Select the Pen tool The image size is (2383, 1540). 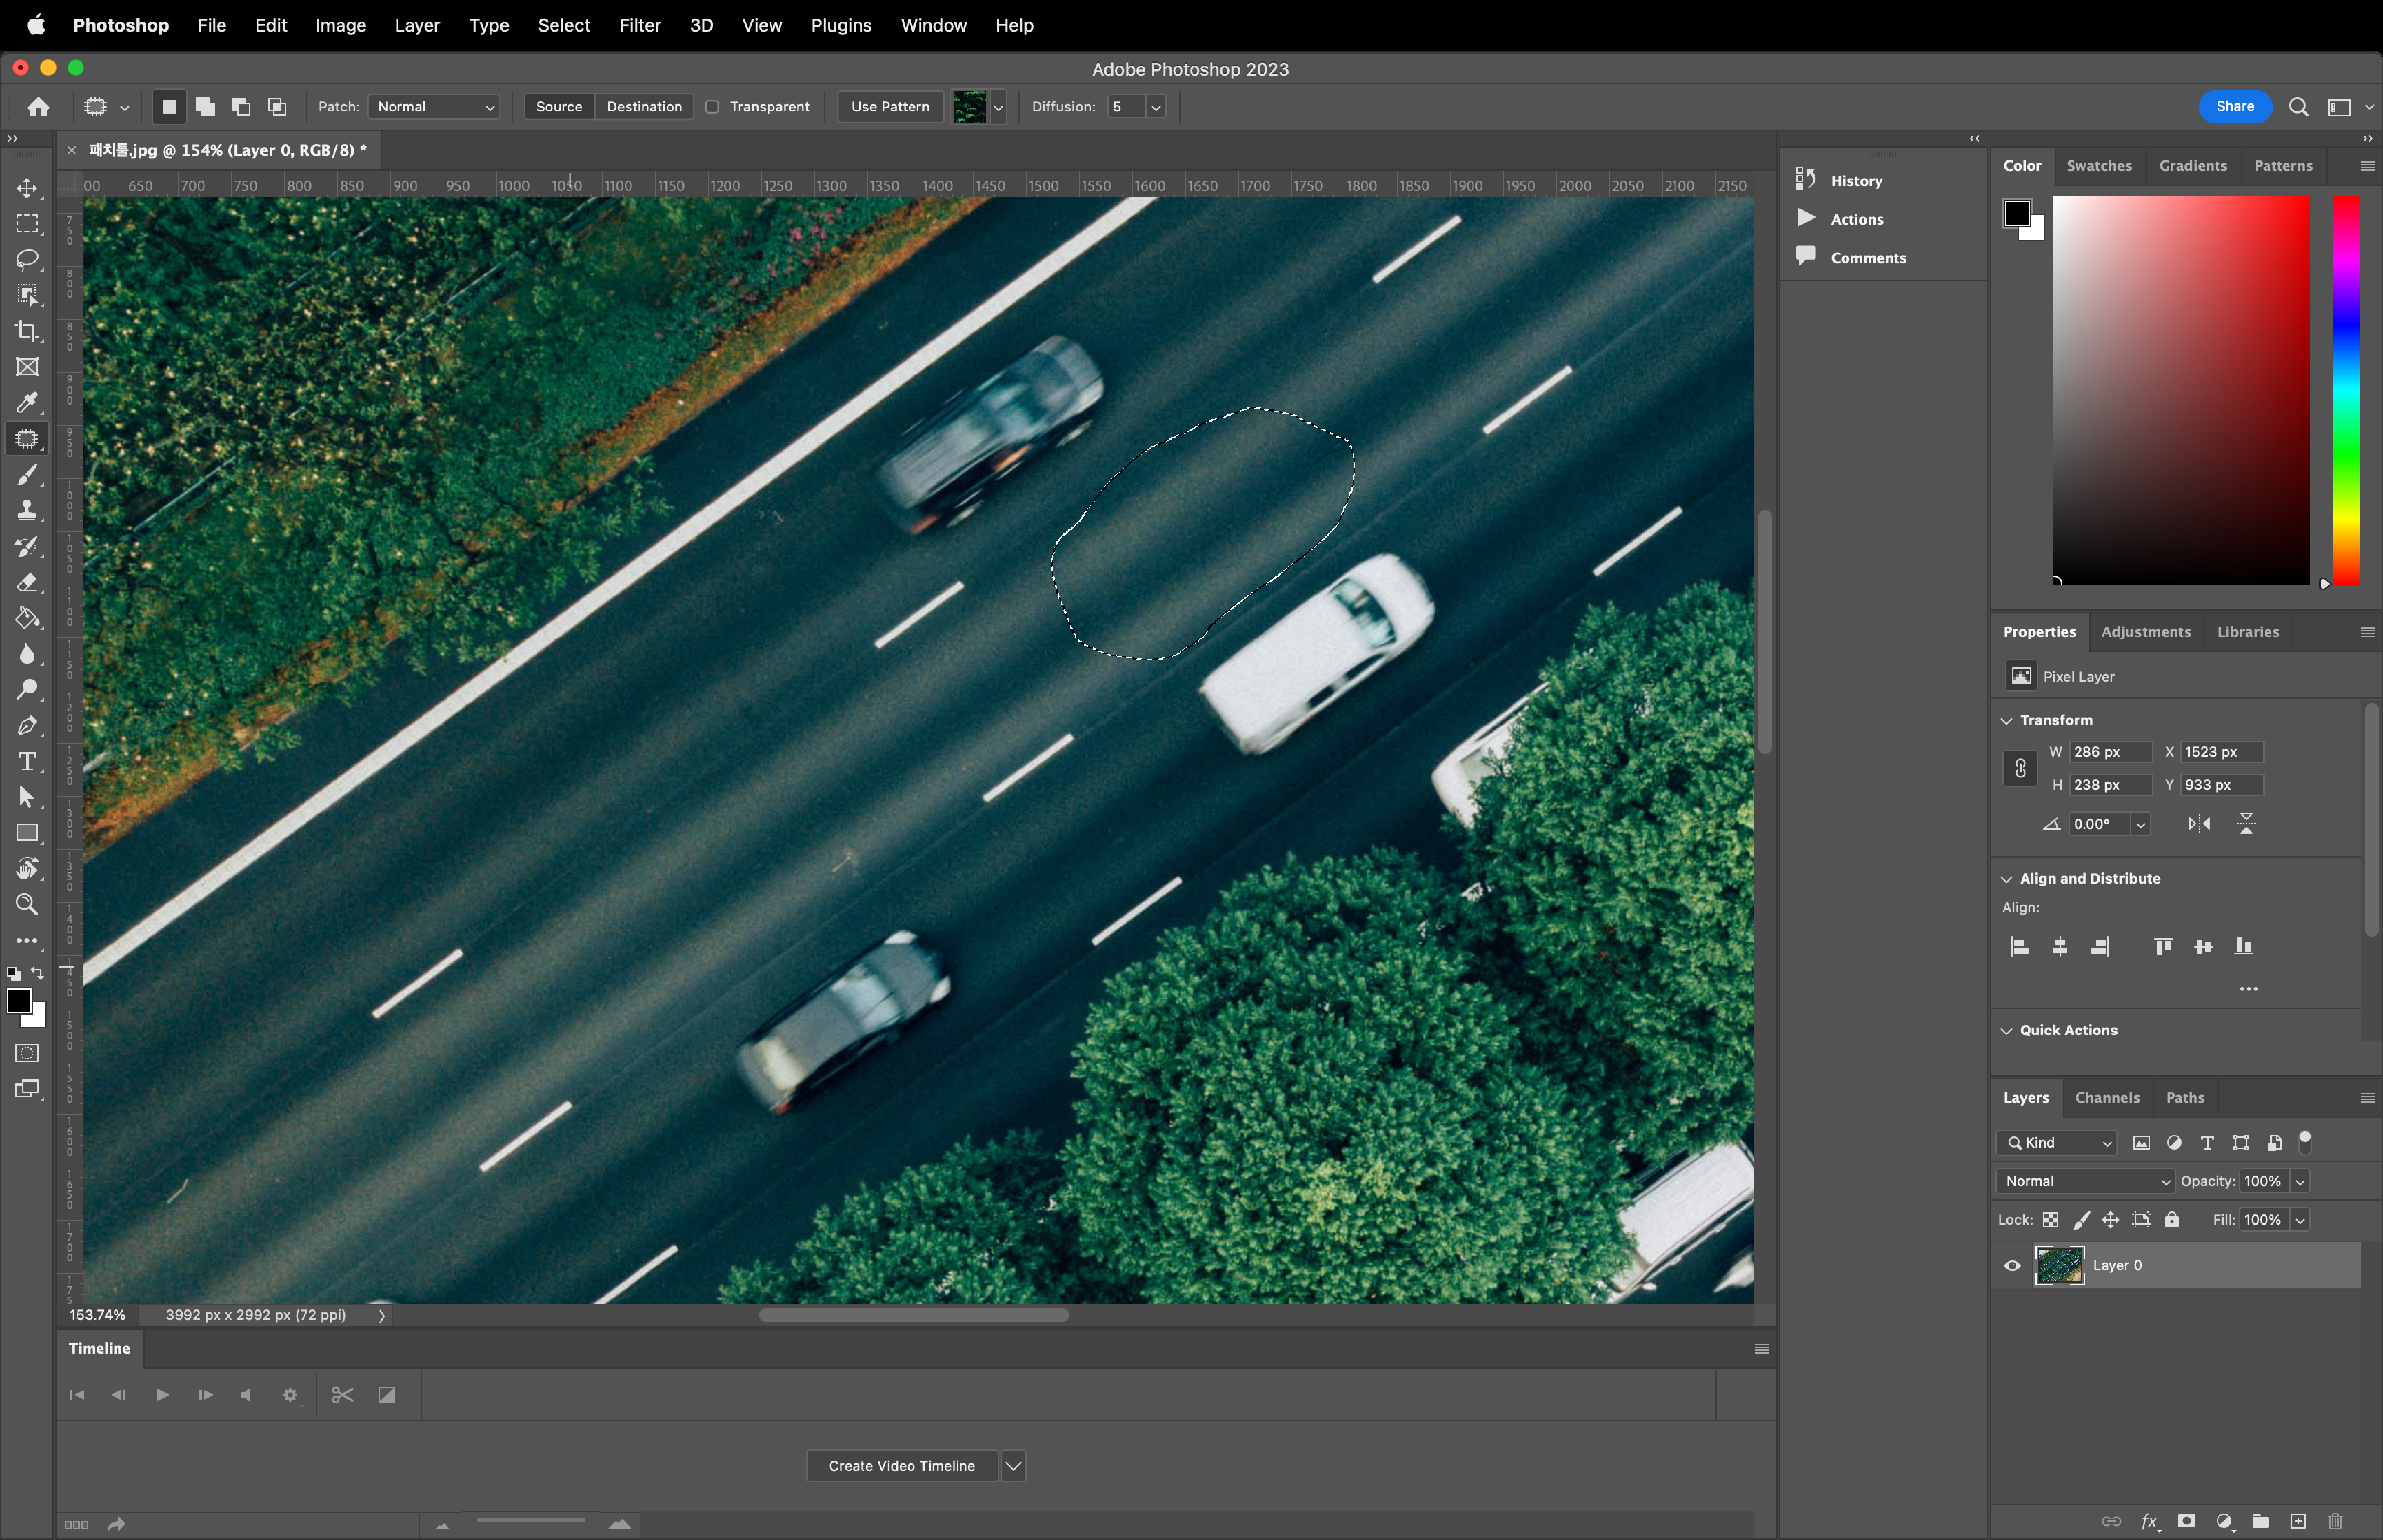tap(27, 726)
